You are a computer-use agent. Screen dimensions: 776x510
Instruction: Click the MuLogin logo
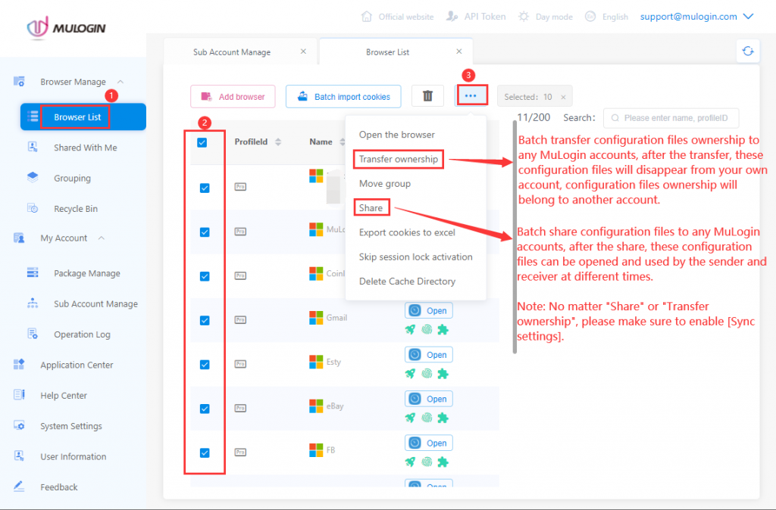[x=67, y=27]
